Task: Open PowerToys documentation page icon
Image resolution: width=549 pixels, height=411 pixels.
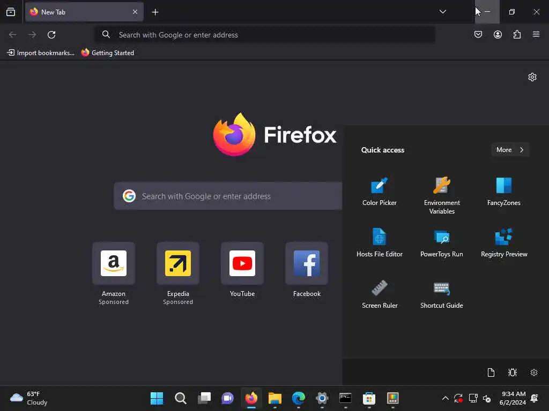Action: click(491, 372)
